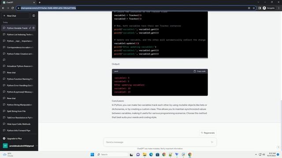This screenshot has width=282, height=158.
Task: Open the taskbar clock and date
Action: (271, 154)
